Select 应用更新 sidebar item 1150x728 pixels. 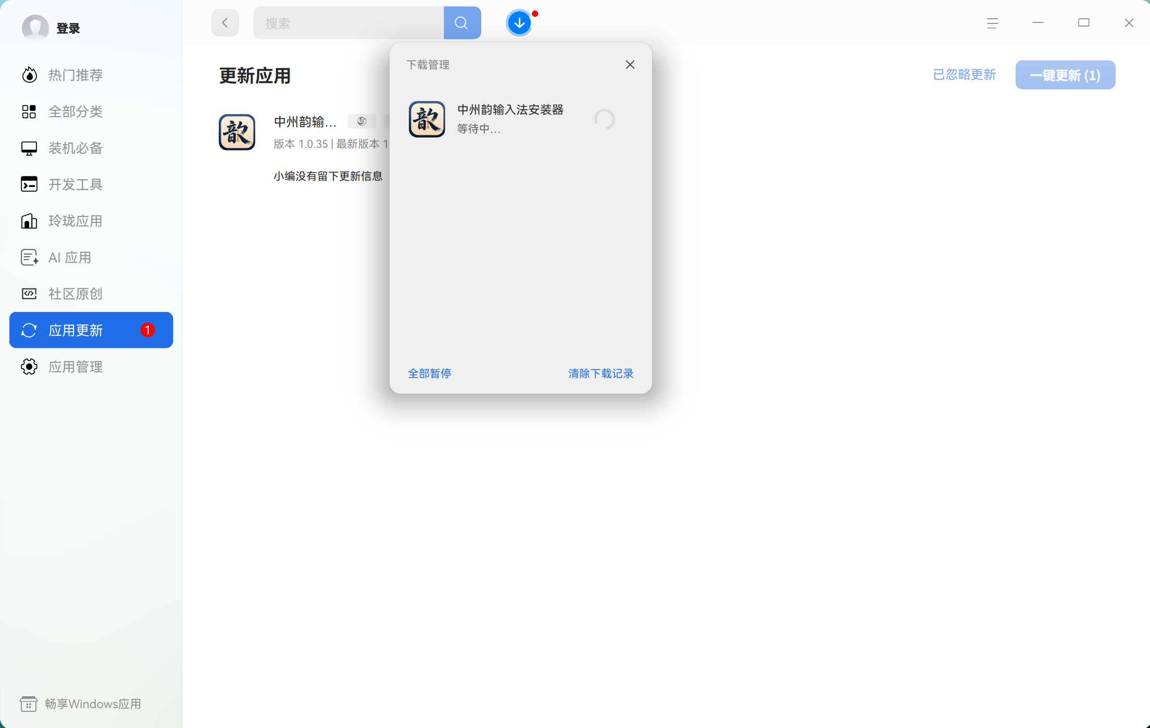pos(91,330)
